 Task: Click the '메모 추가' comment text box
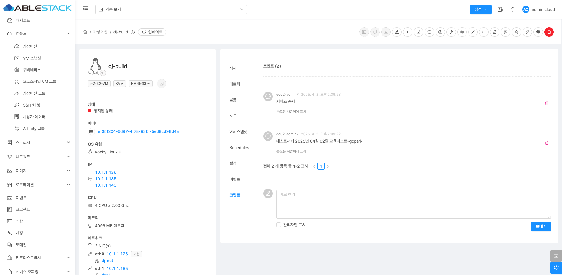(x=413, y=204)
